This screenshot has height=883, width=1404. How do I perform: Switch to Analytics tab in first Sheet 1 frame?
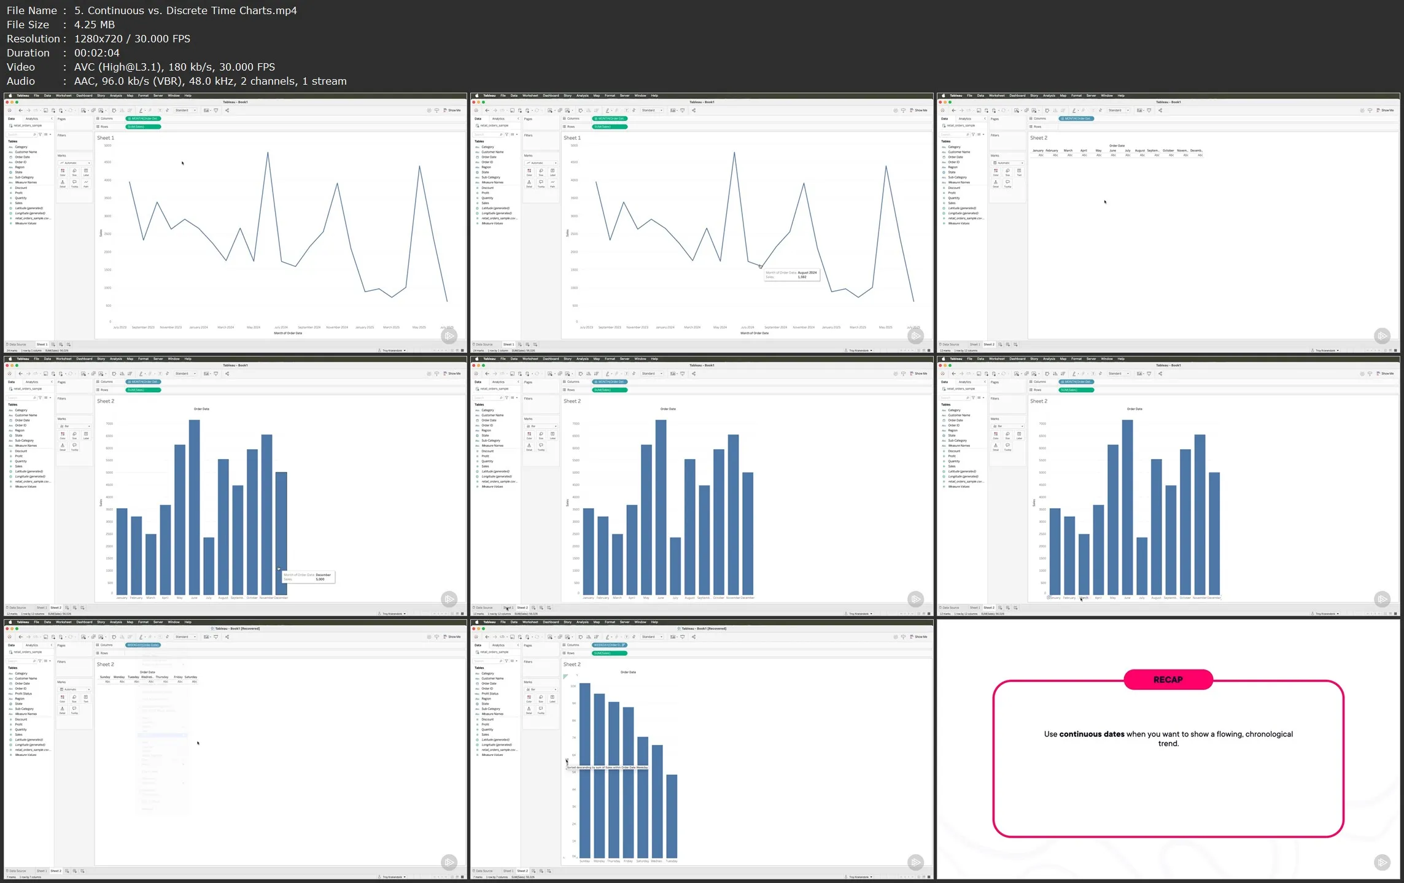[x=32, y=119]
